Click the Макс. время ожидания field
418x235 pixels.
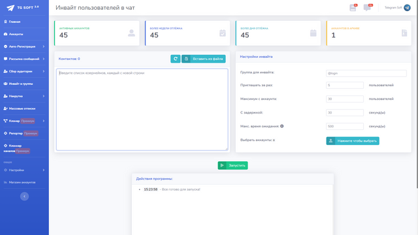click(345, 126)
